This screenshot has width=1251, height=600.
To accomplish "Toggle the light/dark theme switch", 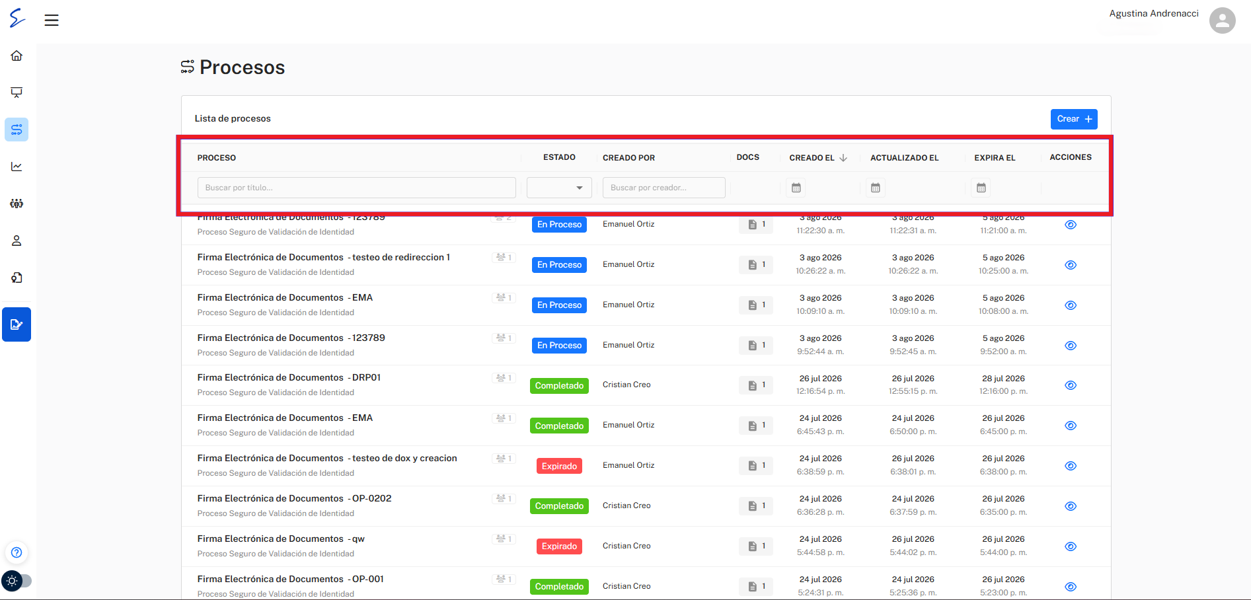I will (x=17, y=581).
